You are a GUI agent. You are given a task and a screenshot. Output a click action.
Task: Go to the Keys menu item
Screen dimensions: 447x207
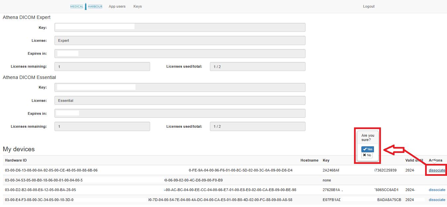(x=137, y=6)
